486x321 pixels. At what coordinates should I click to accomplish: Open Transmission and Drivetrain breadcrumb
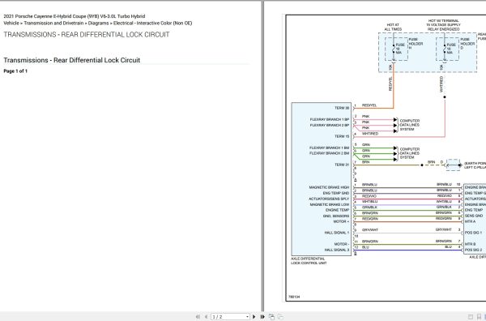coord(53,24)
